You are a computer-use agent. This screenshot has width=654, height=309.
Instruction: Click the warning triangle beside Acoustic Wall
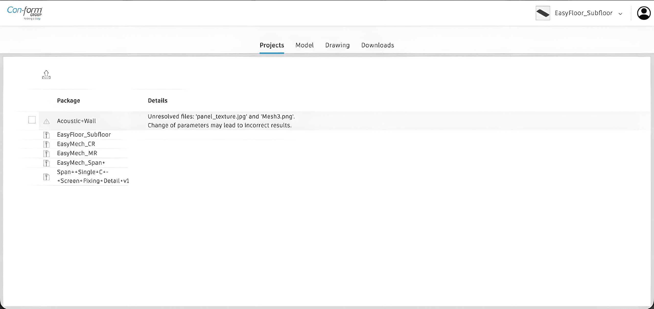point(46,121)
